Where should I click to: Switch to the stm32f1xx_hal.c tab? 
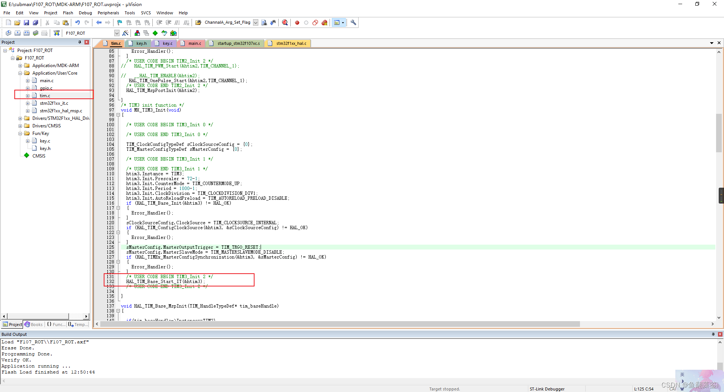coord(288,43)
